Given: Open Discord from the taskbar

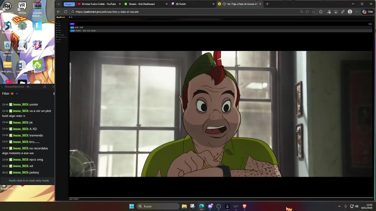Looking at the screenshot, I should pyautogui.click(x=210, y=206).
